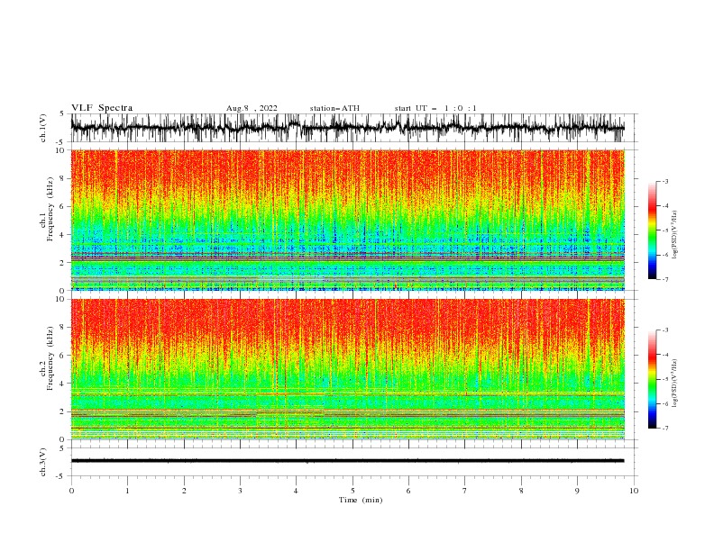This screenshot has width=714, height=551.
Task: Click the color scale bar beside ch.1 spectrogram
Action: point(653,230)
